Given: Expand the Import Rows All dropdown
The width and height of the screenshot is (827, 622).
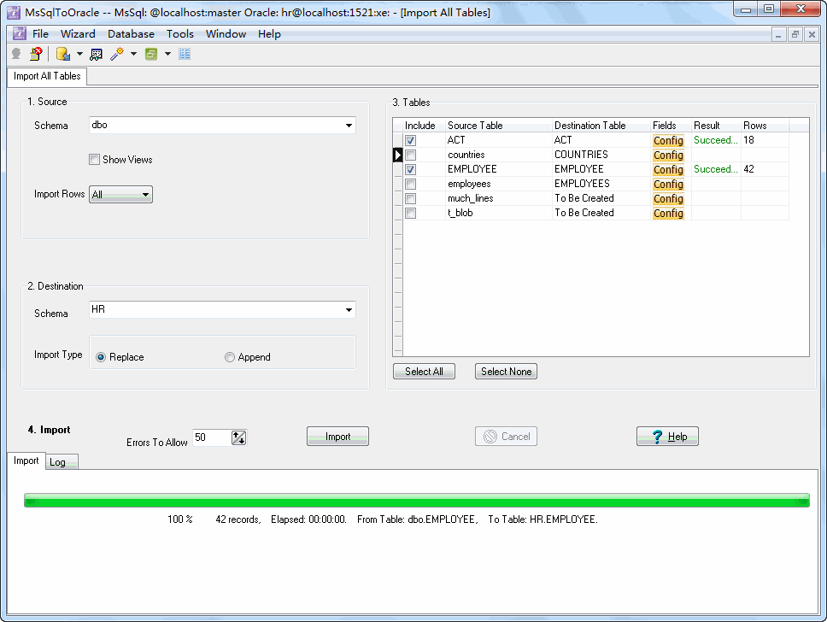Looking at the screenshot, I should (145, 195).
